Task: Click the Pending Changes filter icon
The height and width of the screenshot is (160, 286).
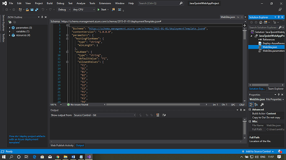Action: (x=275, y=22)
